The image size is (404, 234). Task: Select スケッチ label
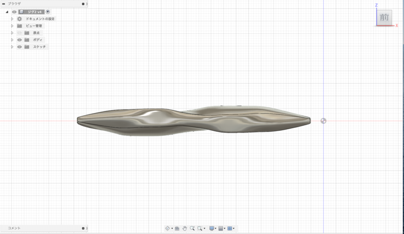39,47
